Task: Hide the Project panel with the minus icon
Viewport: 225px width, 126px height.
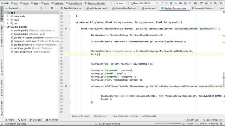Action: [56, 8]
